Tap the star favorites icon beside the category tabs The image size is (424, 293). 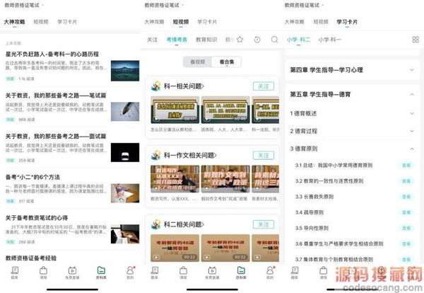pyautogui.click(x=240, y=40)
